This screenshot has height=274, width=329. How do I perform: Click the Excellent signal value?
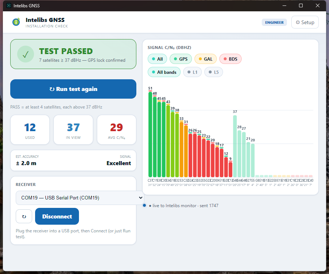click(x=119, y=163)
